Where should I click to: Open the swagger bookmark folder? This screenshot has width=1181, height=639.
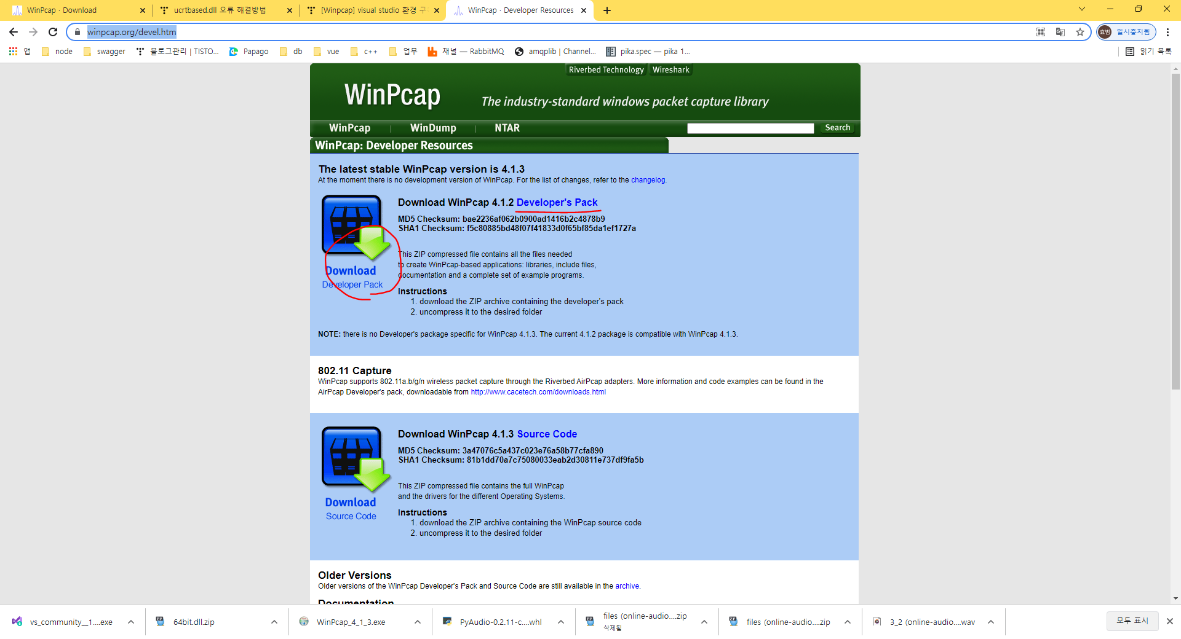[x=105, y=52]
